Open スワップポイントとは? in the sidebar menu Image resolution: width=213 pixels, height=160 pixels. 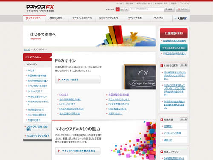point(37,86)
